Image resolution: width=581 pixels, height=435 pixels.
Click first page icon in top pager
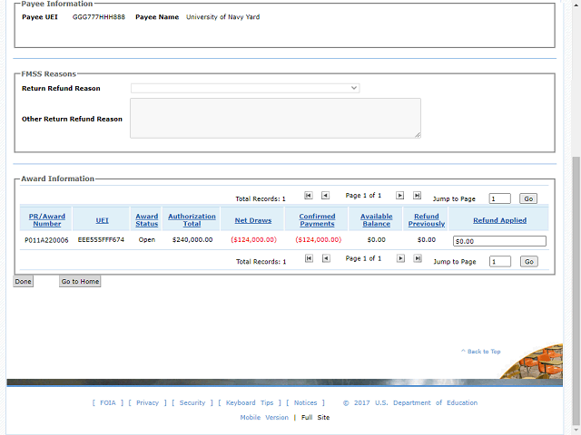pos(309,195)
